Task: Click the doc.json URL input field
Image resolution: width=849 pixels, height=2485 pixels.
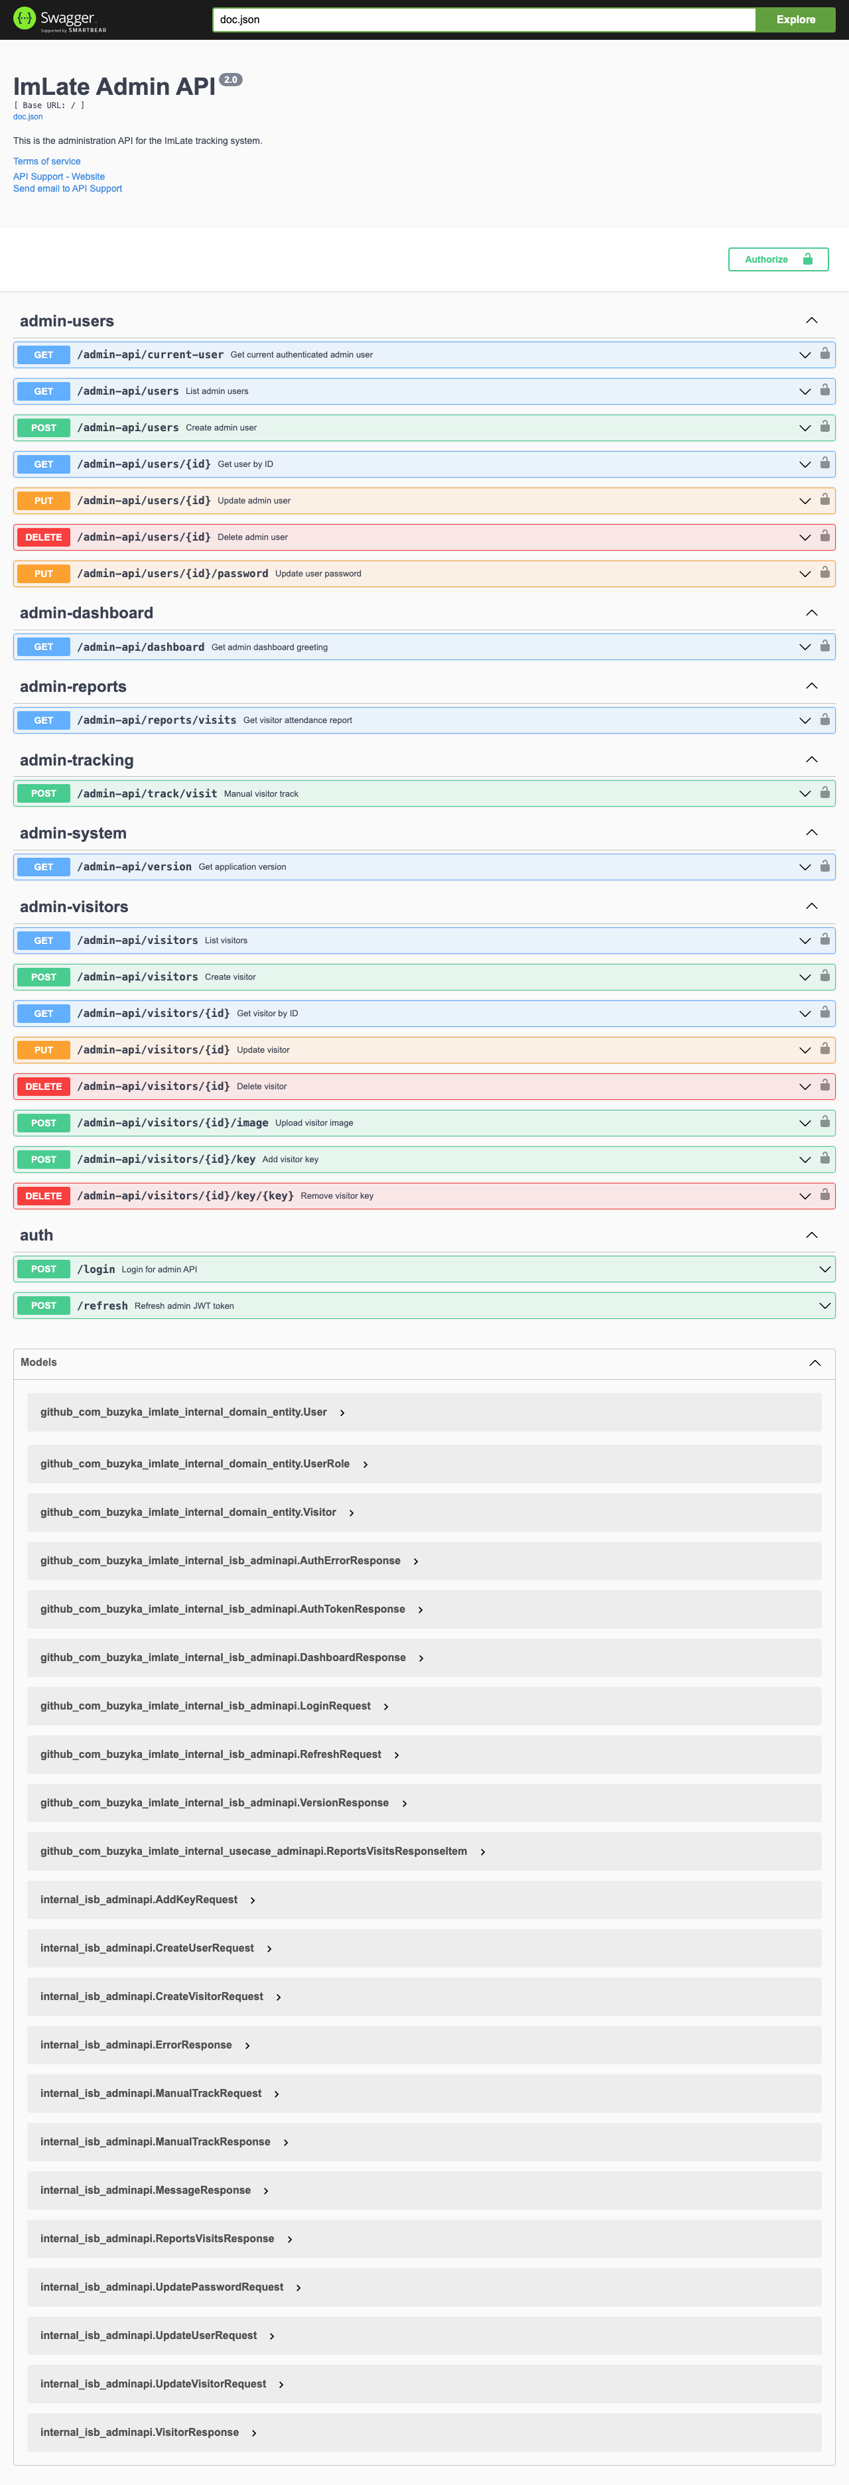Action: pos(484,19)
